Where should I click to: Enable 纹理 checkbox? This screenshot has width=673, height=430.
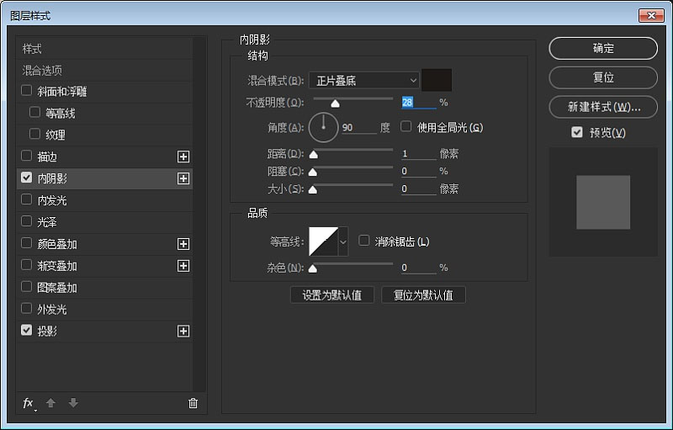click(34, 134)
